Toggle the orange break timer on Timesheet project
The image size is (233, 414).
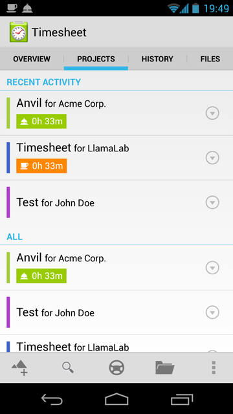click(x=41, y=166)
